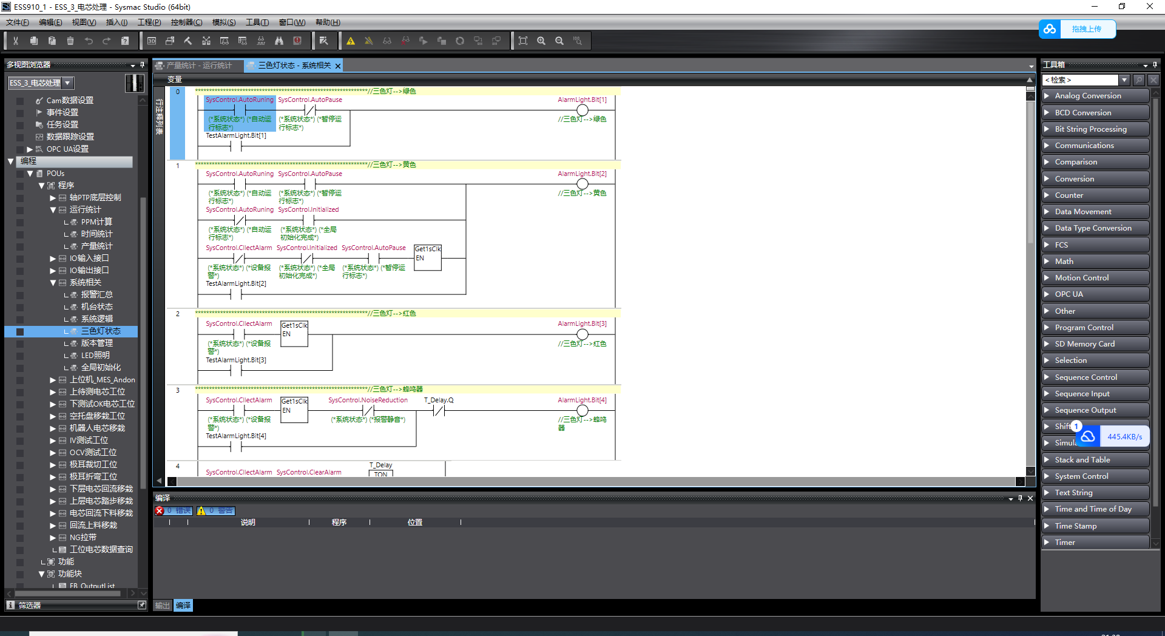The height and width of the screenshot is (636, 1165).
Task: Toggle the pin on 编译 panel
Action: 1020,498
